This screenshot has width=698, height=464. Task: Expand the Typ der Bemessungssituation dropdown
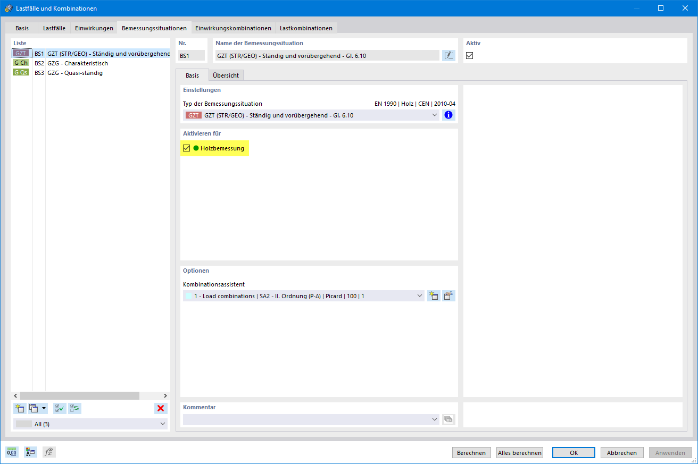[x=435, y=115]
